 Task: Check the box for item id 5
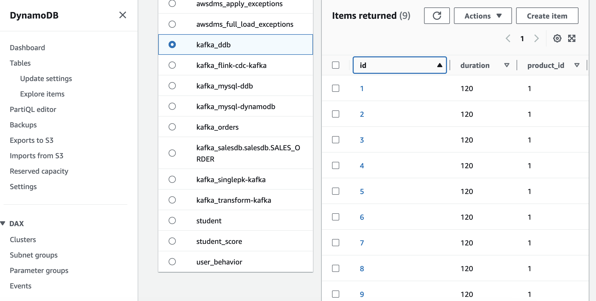[336, 191]
